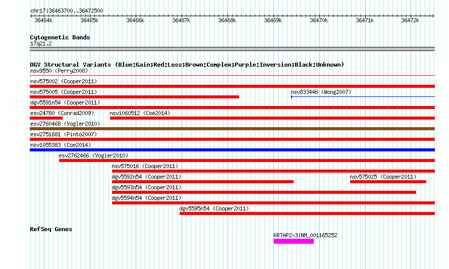The image size is (449, 269).
Task: Click nsv575025 (Cooper2011) label
Action: coord(383,177)
